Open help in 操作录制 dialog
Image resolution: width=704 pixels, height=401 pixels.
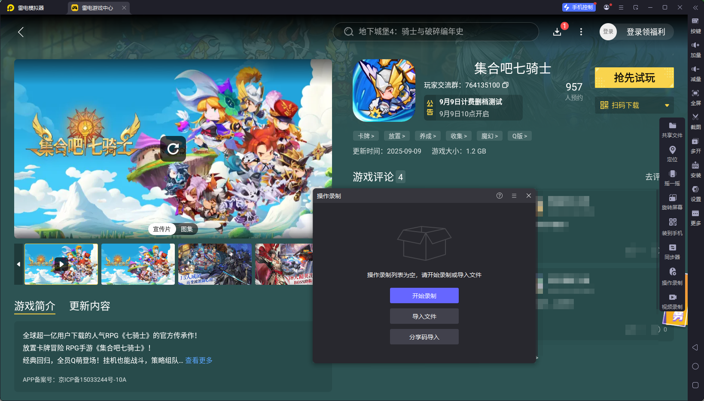[500, 196]
